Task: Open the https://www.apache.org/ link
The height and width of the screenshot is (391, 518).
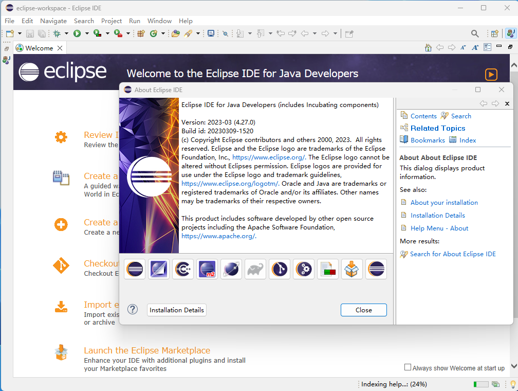Action: point(219,236)
